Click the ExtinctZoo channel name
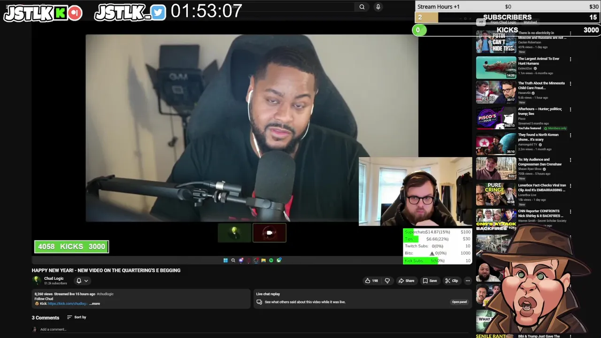This screenshot has width=601, height=338. click(525, 69)
